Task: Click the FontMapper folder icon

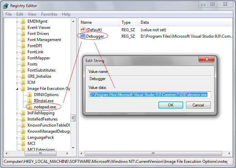Action: click(x=23, y=58)
